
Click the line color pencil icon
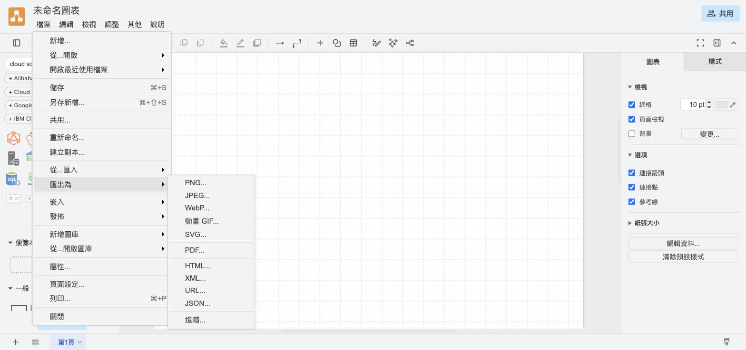pyautogui.click(x=240, y=43)
